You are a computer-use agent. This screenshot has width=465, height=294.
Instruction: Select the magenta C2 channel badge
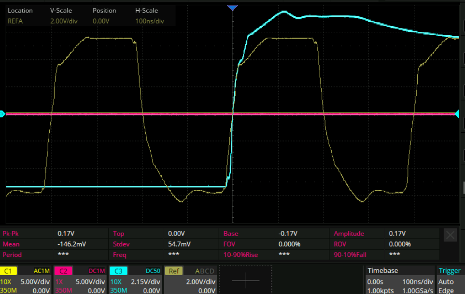tap(63, 271)
